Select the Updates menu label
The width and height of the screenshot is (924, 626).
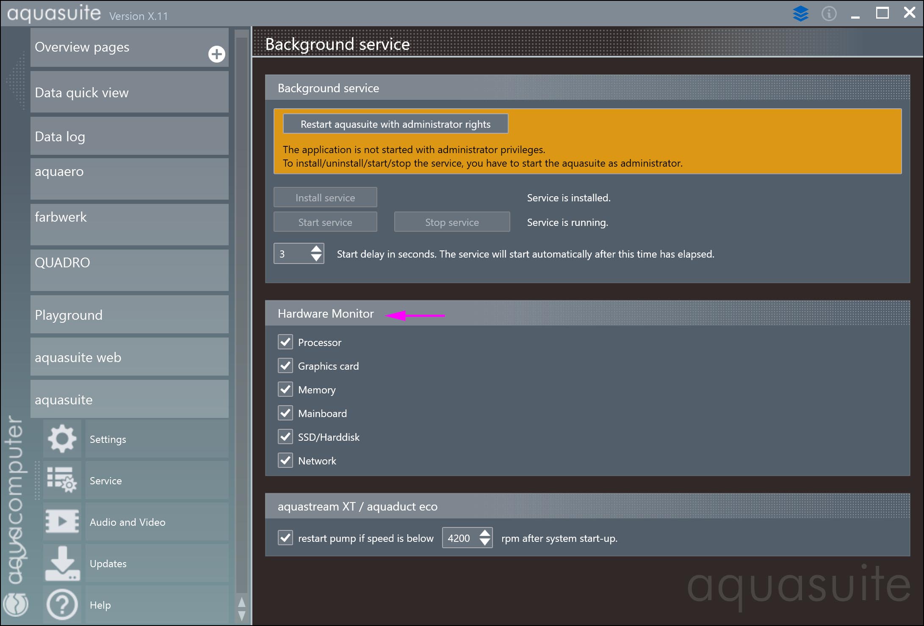tap(108, 564)
